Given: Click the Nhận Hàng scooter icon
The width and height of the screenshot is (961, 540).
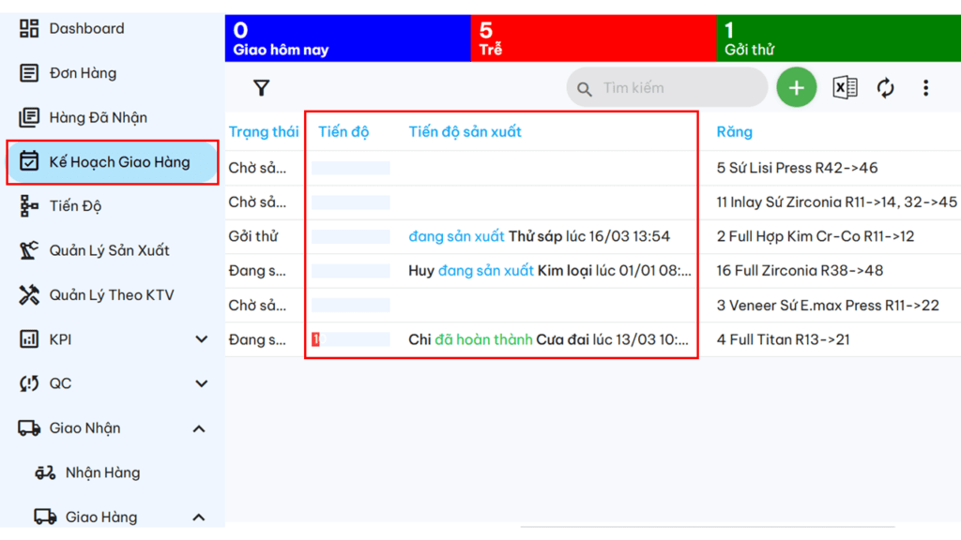Looking at the screenshot, I should click(45, 472).
